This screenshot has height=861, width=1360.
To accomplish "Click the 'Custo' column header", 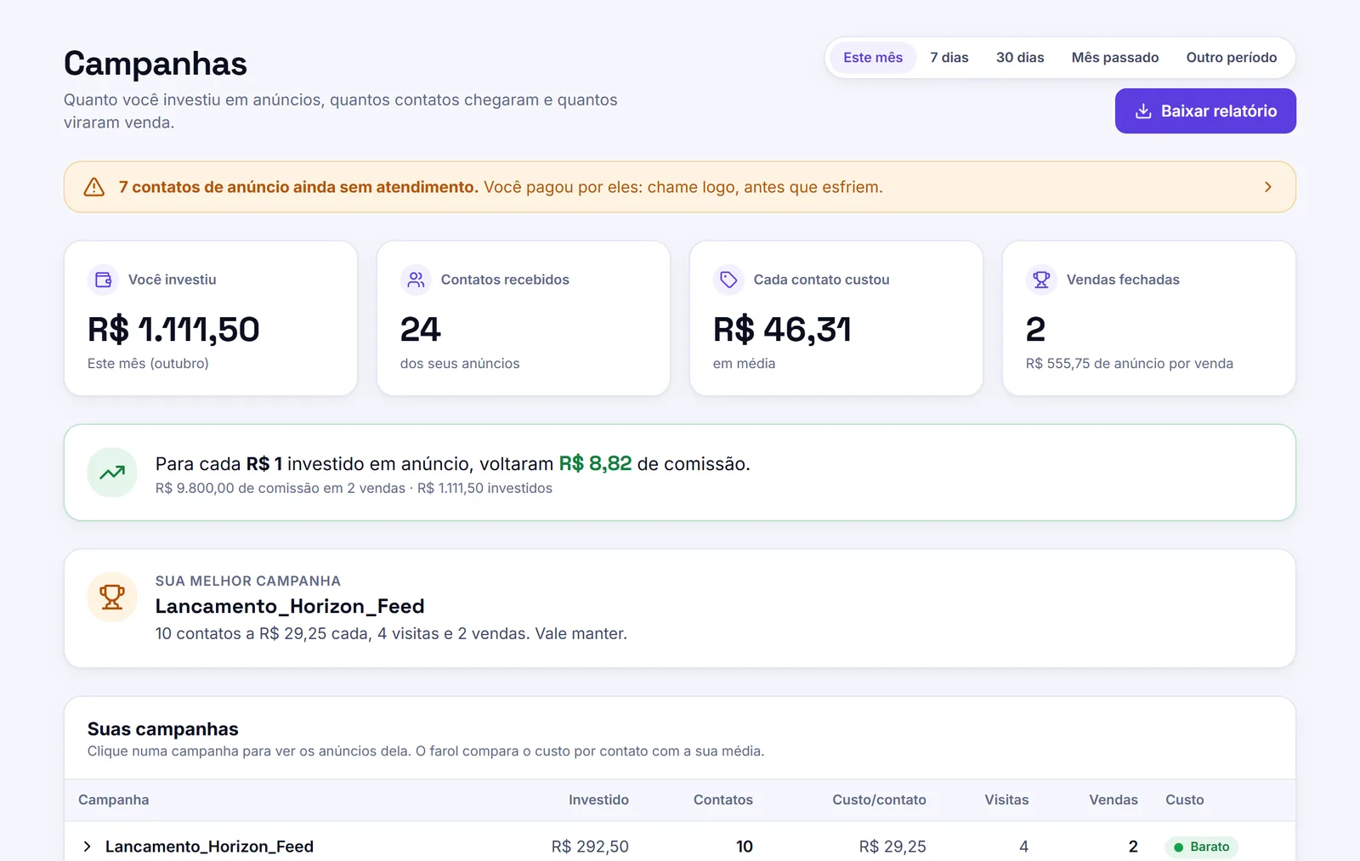I will click(1185, 800).
